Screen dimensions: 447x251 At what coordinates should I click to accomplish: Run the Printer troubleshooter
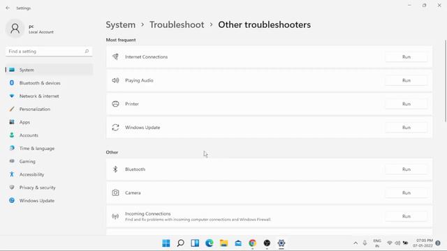pyautogui.click(x=406, y=104)
